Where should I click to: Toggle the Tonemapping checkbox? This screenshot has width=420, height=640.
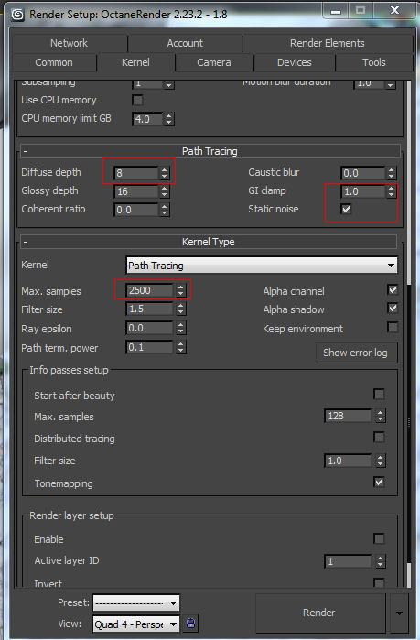tap(379, 482)
